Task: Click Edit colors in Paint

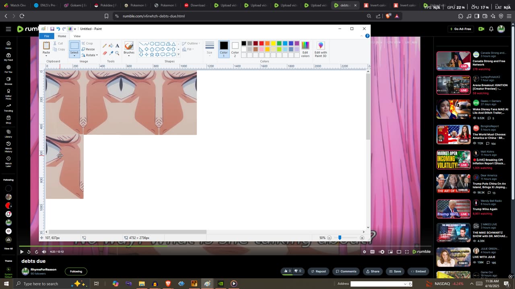Action: 305,49
